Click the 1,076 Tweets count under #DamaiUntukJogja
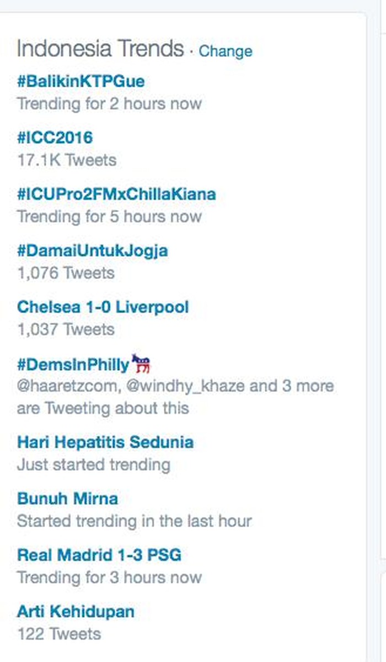 [x=66, y=273]
